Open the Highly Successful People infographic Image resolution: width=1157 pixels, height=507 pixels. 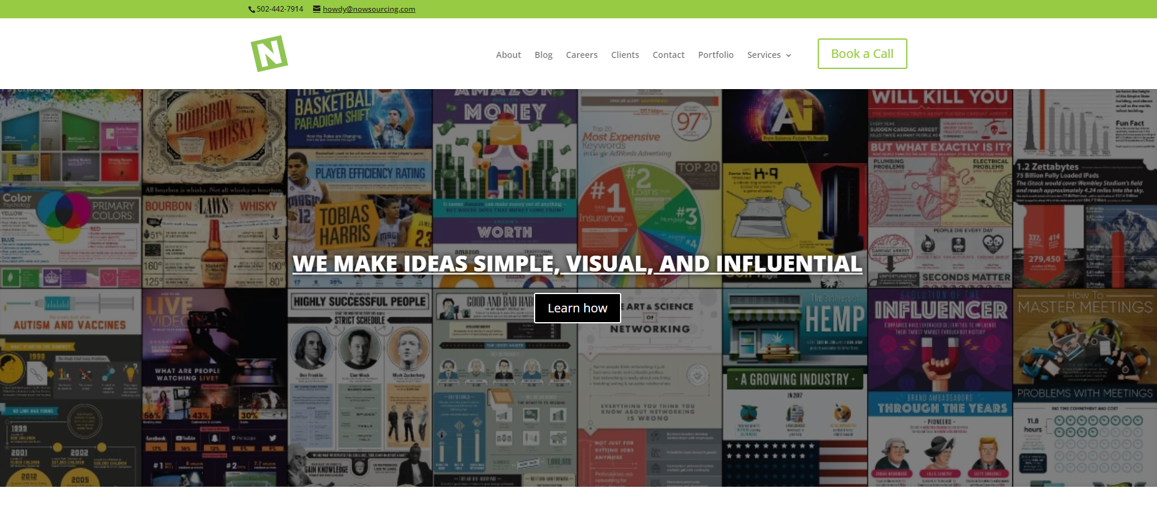pyautogui.click(x=359, y=388)
